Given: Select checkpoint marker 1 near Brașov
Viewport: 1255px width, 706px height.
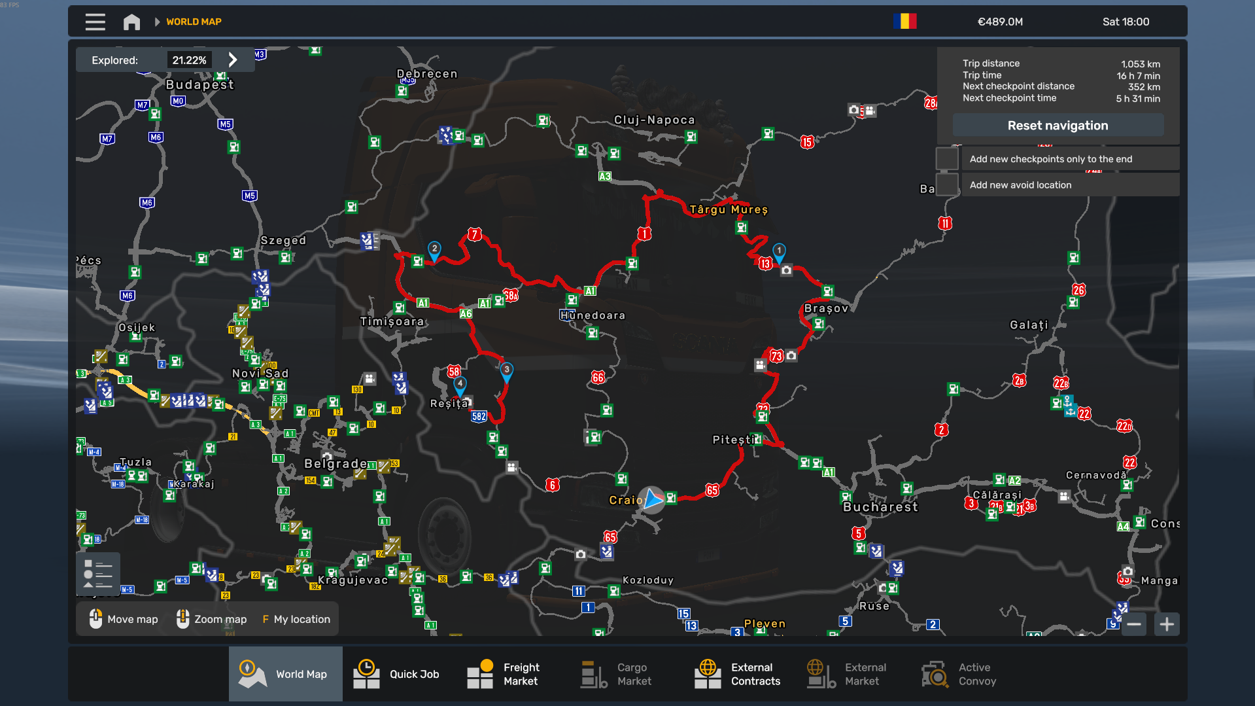Looking at the screenshot, I should click(779, 252).
